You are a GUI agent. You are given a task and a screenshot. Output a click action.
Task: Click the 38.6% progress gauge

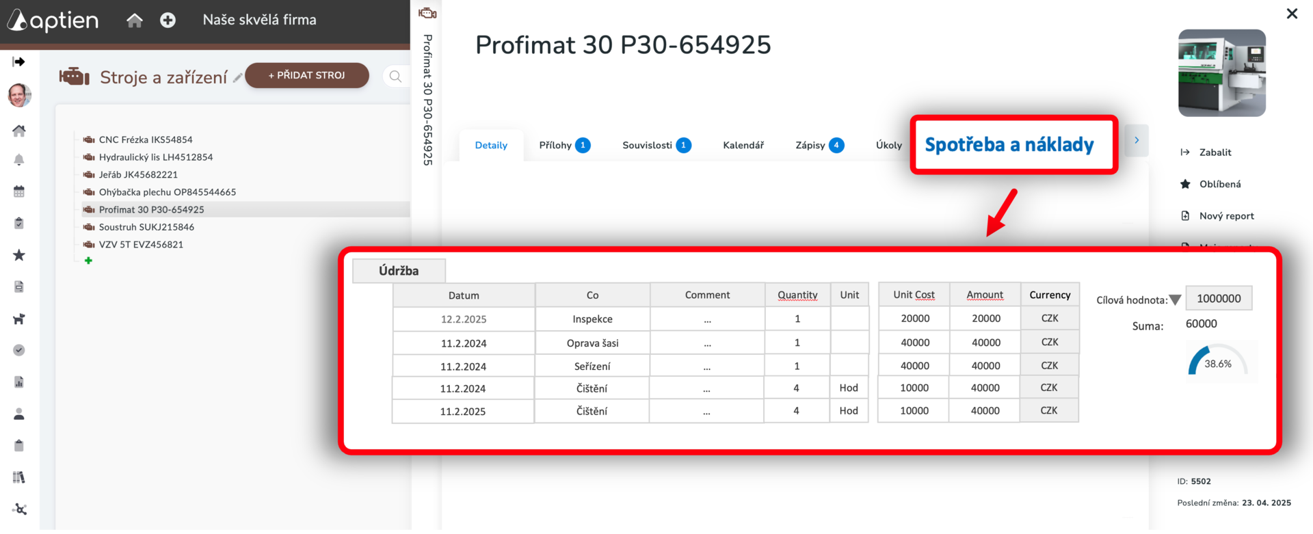1218,361
